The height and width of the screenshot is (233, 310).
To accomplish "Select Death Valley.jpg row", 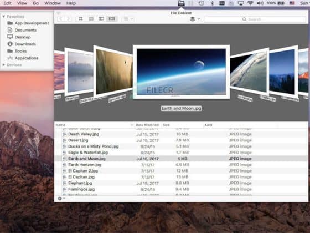I will tap(181, 134).
